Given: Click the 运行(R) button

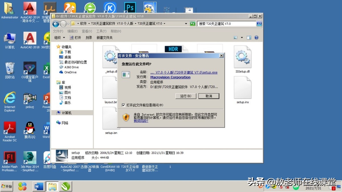Looking at the screenshot, I should (186, 96).
